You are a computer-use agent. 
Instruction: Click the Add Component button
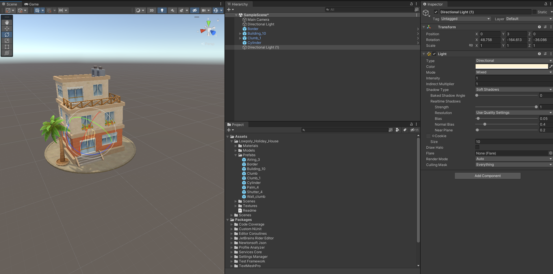coord(487,176)
